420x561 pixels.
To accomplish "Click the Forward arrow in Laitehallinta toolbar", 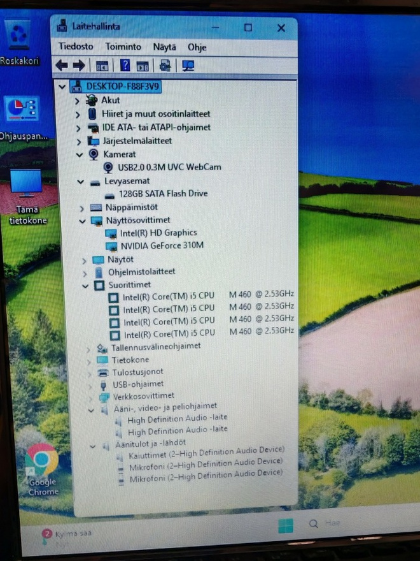I will click(78, 65).
